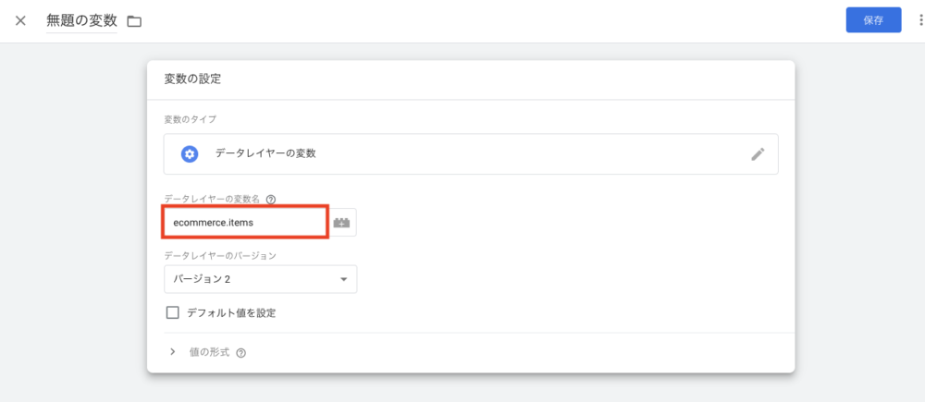Click the 値の形式 section label

pyautogui.click(x=209, y=352)
